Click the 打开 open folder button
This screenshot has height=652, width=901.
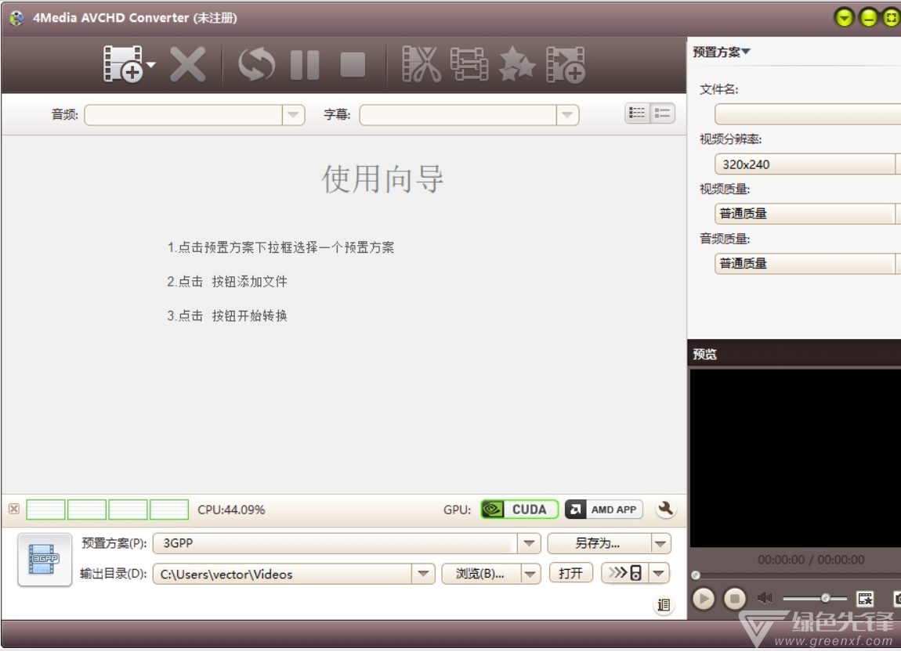coord(570,573)
